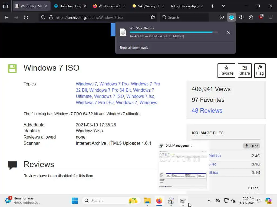Open Windows 7 Pro ISO topic
The image size is (277, 207).
(95, 102)
